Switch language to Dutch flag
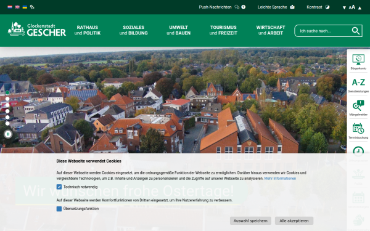The height and width of the screenshot is (231, 370). pos(10,7)
